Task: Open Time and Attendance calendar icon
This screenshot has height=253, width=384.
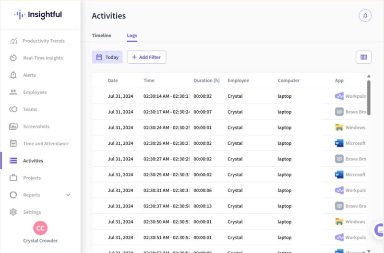Action: (13, 143)
